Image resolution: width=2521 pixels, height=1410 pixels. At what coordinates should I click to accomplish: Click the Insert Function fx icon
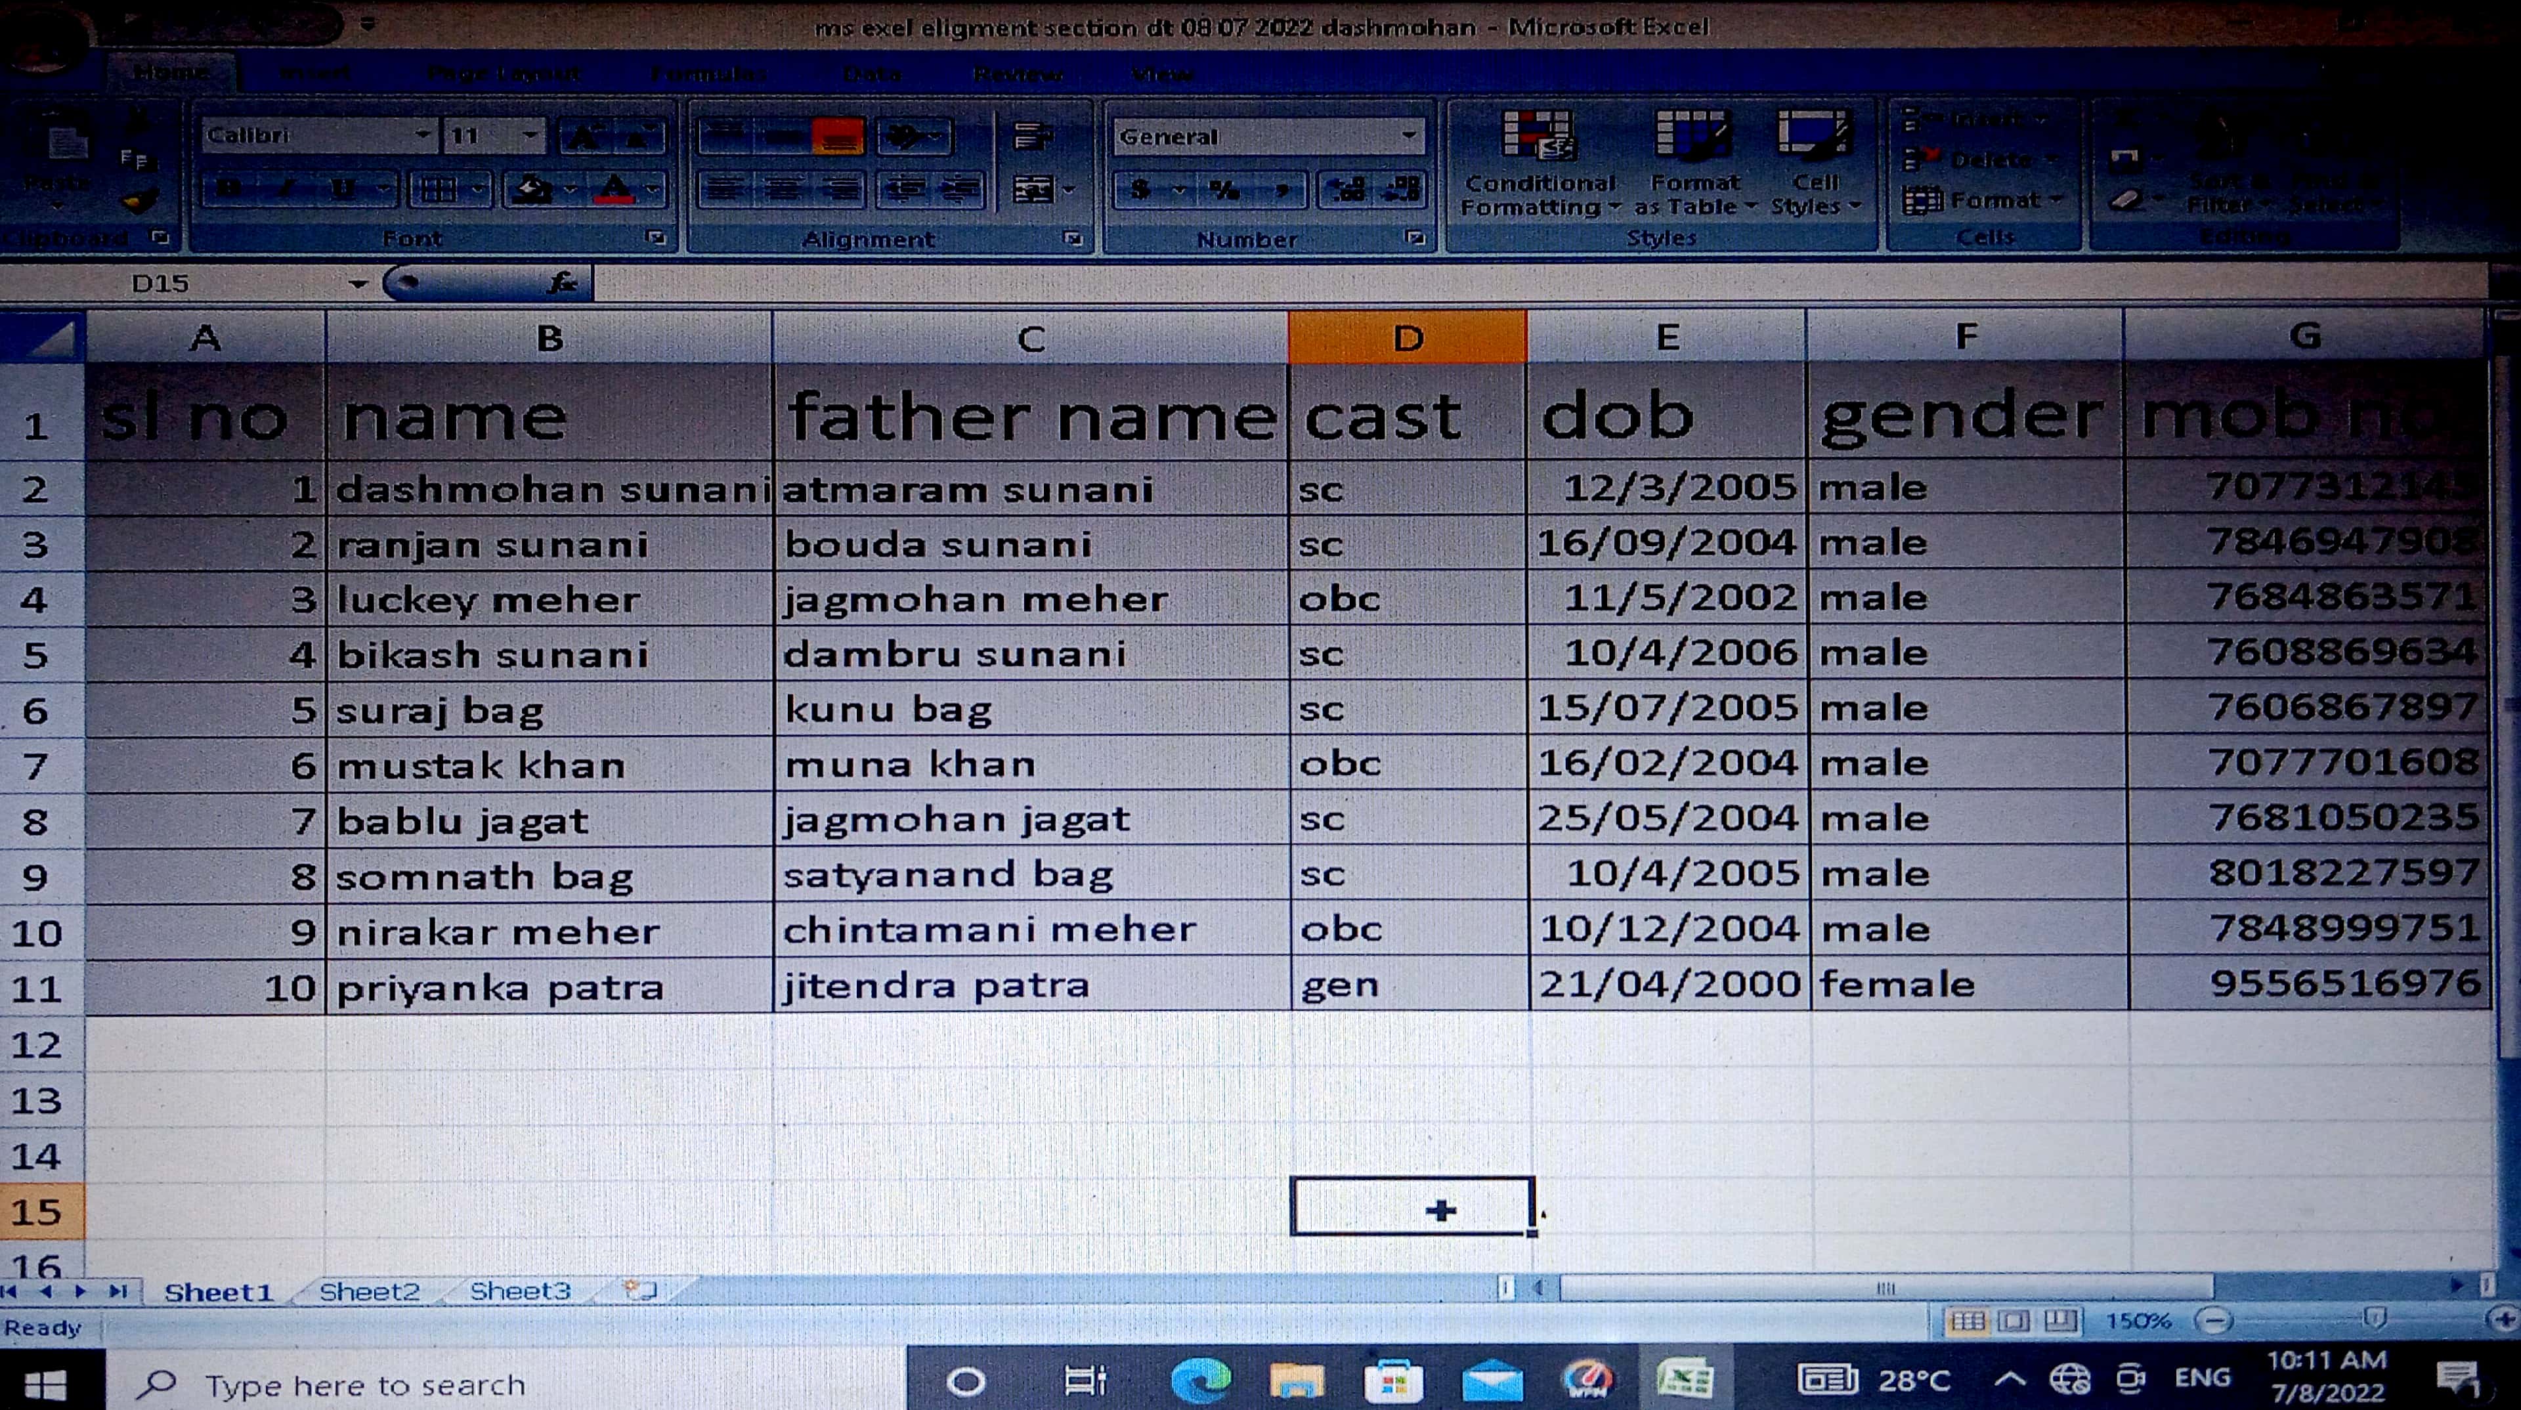pyautogui.click(x=563, y=284)
